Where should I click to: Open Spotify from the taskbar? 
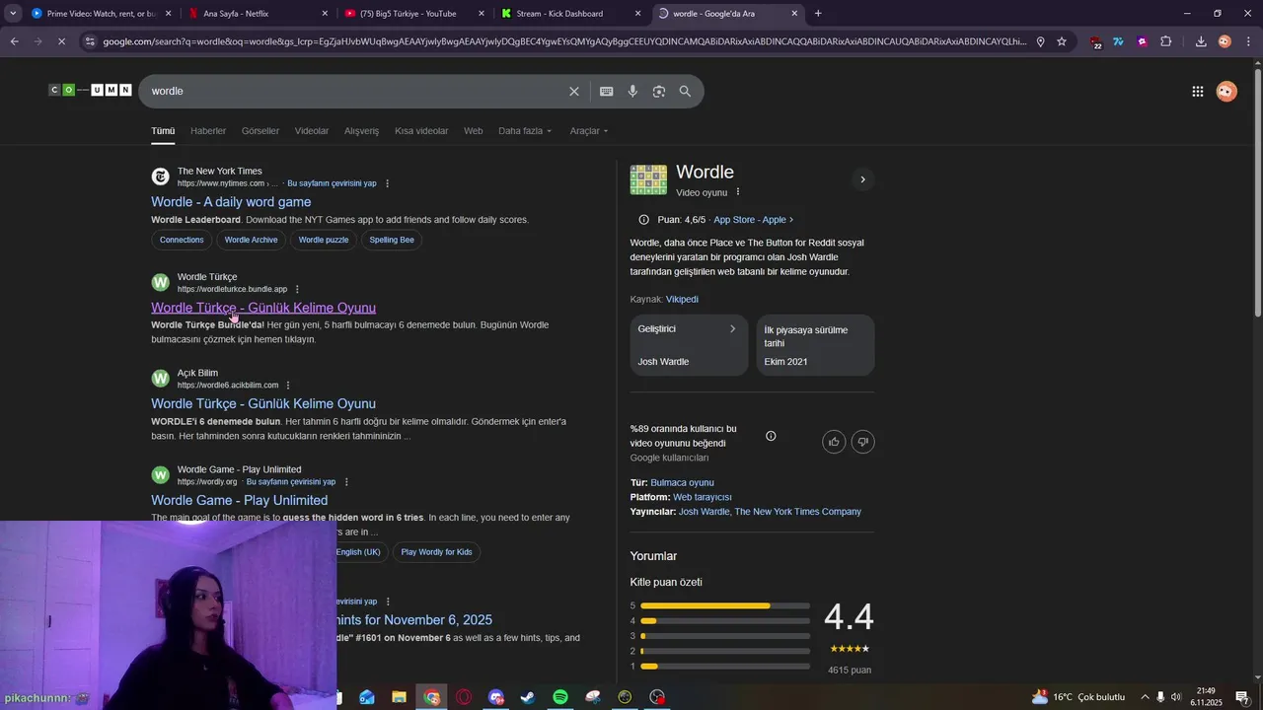560,697
